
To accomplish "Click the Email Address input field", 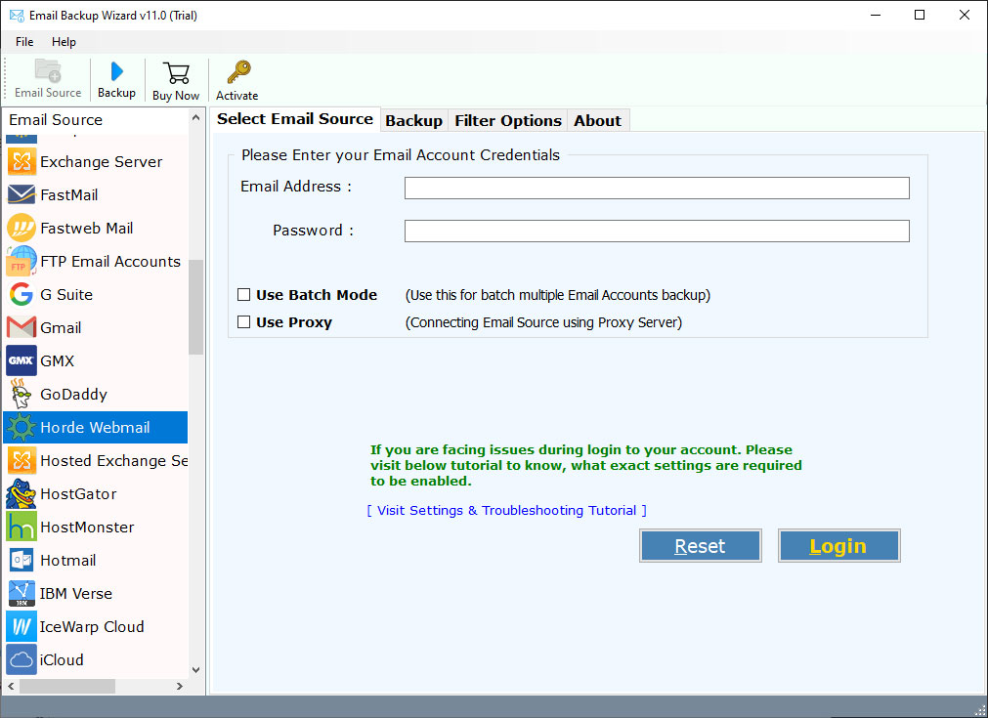I will (x=657, y=188).
